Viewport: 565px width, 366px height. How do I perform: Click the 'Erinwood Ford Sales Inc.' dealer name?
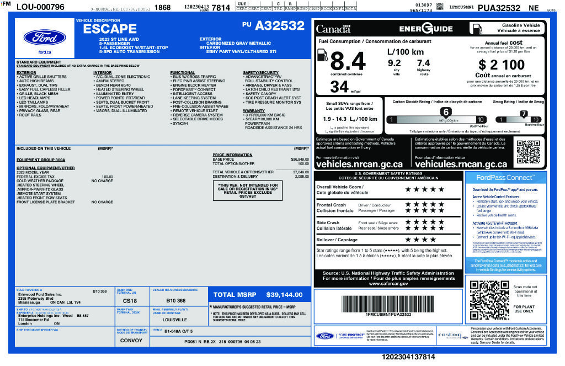pyautogui.click(x=40, y=295)
